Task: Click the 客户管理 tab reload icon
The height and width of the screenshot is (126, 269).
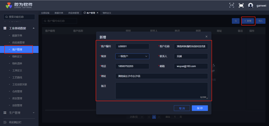Action: (x=85, y=13)
